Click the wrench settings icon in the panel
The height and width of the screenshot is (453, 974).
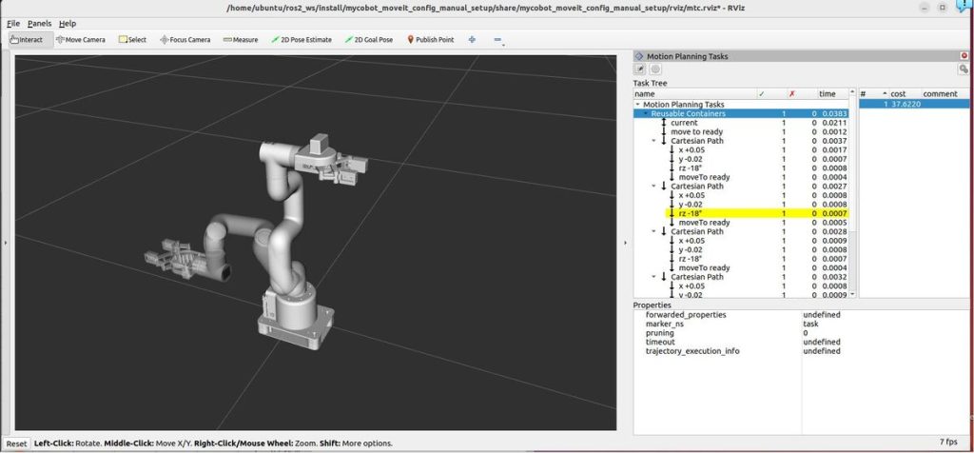(x=964, y=69)
